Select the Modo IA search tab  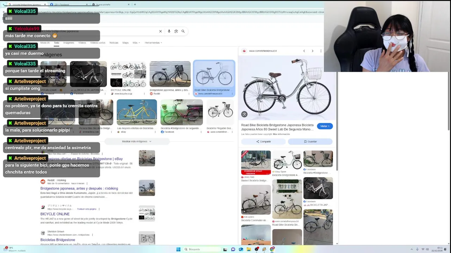coord(45,43)
